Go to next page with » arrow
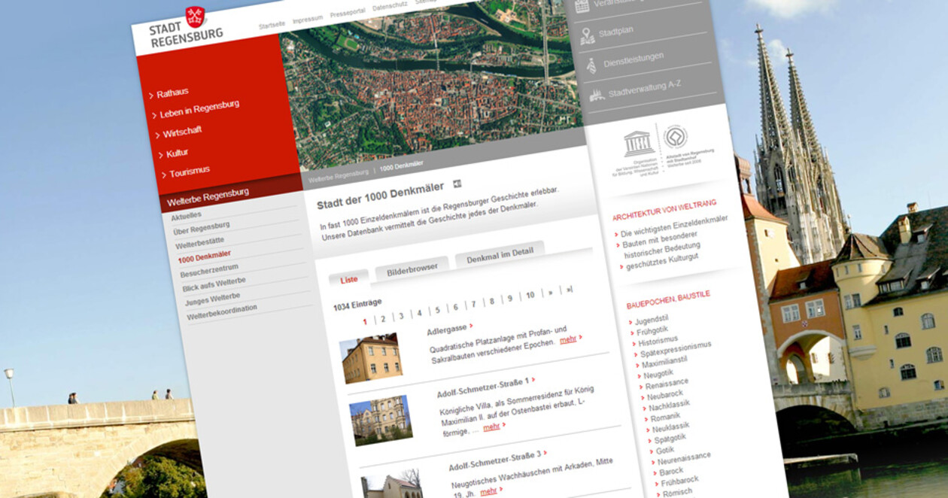The width and height of the screenshot is (948, 498). coord(550,292)
